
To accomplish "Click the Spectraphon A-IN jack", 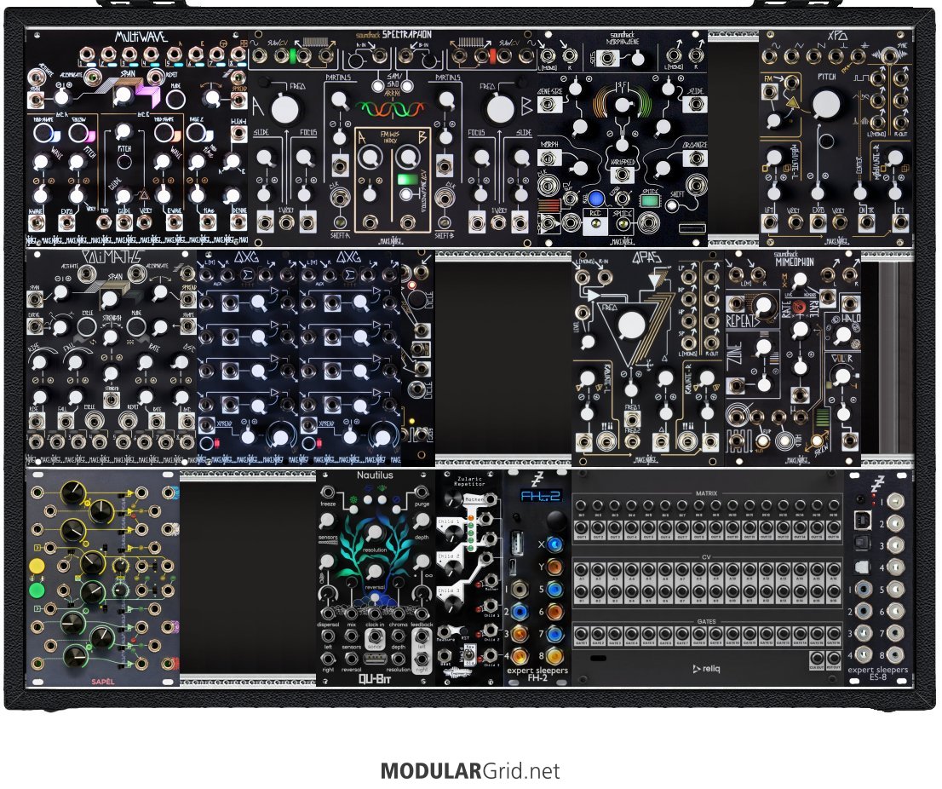I will click(378, 56).
